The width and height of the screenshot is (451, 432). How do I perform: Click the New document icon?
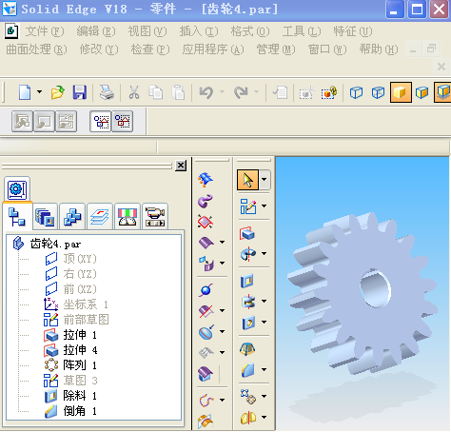click(25, 92)
